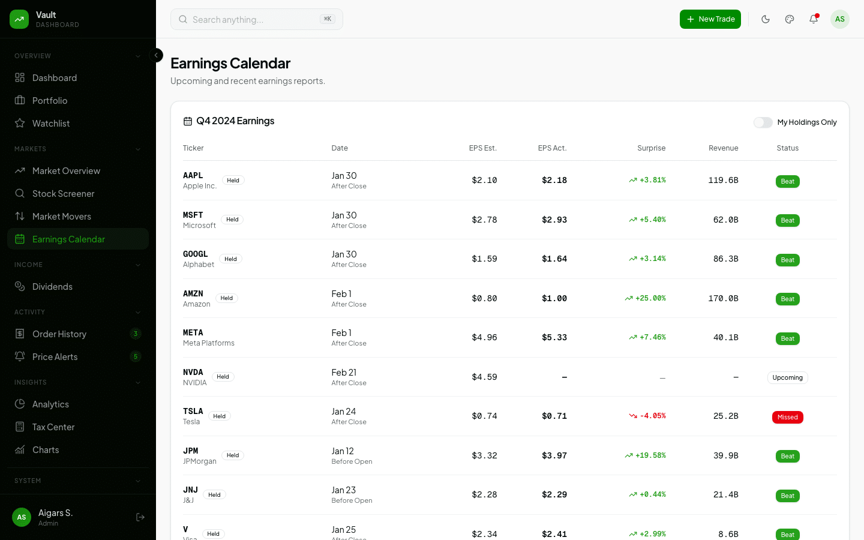Toggle the Held badge on AAPL row

(x=233, y=180)
